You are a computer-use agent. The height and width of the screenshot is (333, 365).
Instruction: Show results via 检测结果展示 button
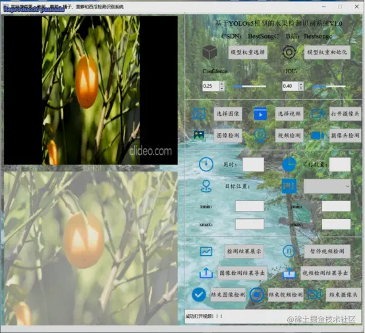pos(244,251)
